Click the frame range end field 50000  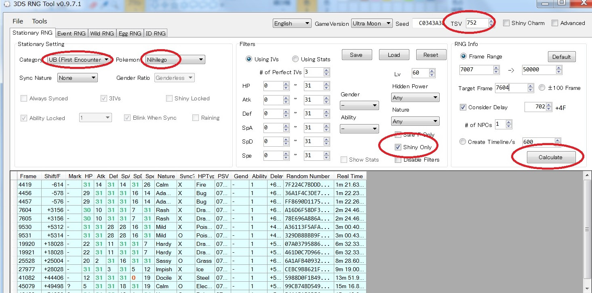(542, 69)
